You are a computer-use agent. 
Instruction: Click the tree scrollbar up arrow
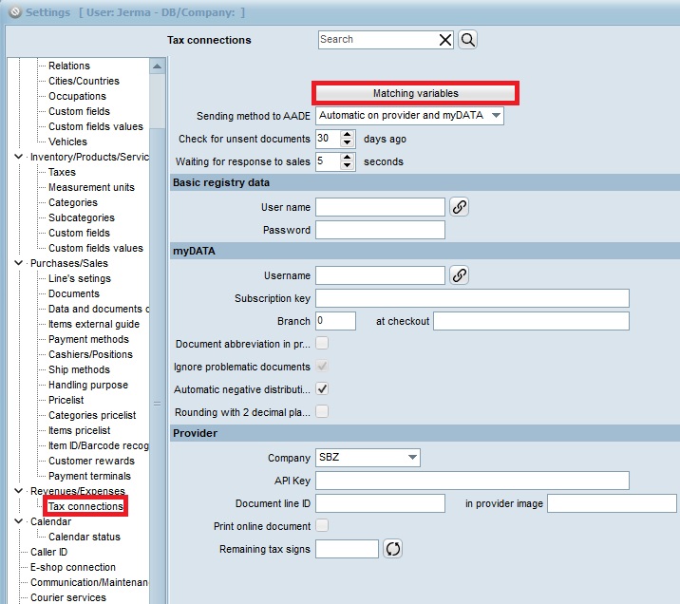(x=157, y=66)
